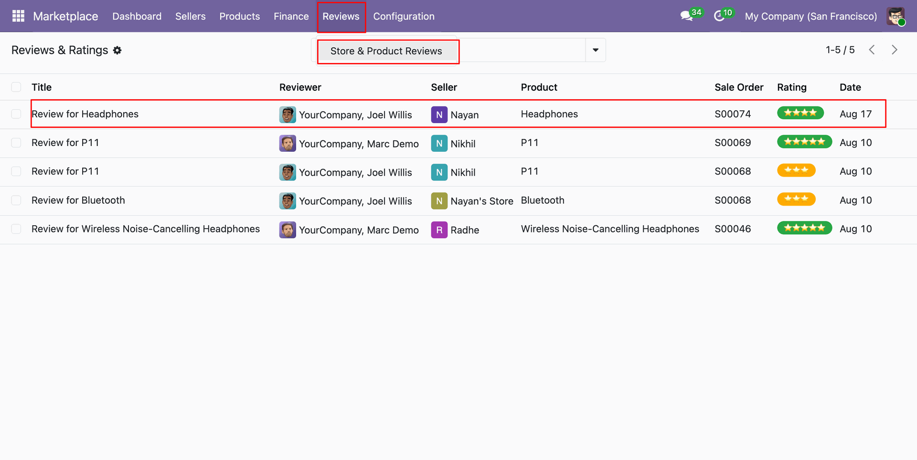The height and width of the screenshot is (460, 917).
Task: Check the checkbox for S00068 P11 review
Action: (x=16, y=171)
